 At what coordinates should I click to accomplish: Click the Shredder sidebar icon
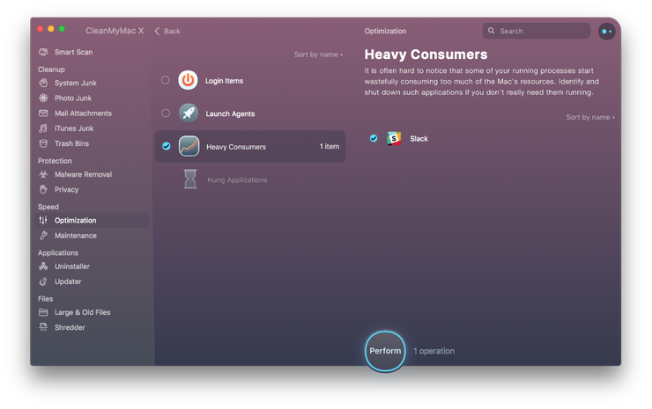click(x=43, y=327)
